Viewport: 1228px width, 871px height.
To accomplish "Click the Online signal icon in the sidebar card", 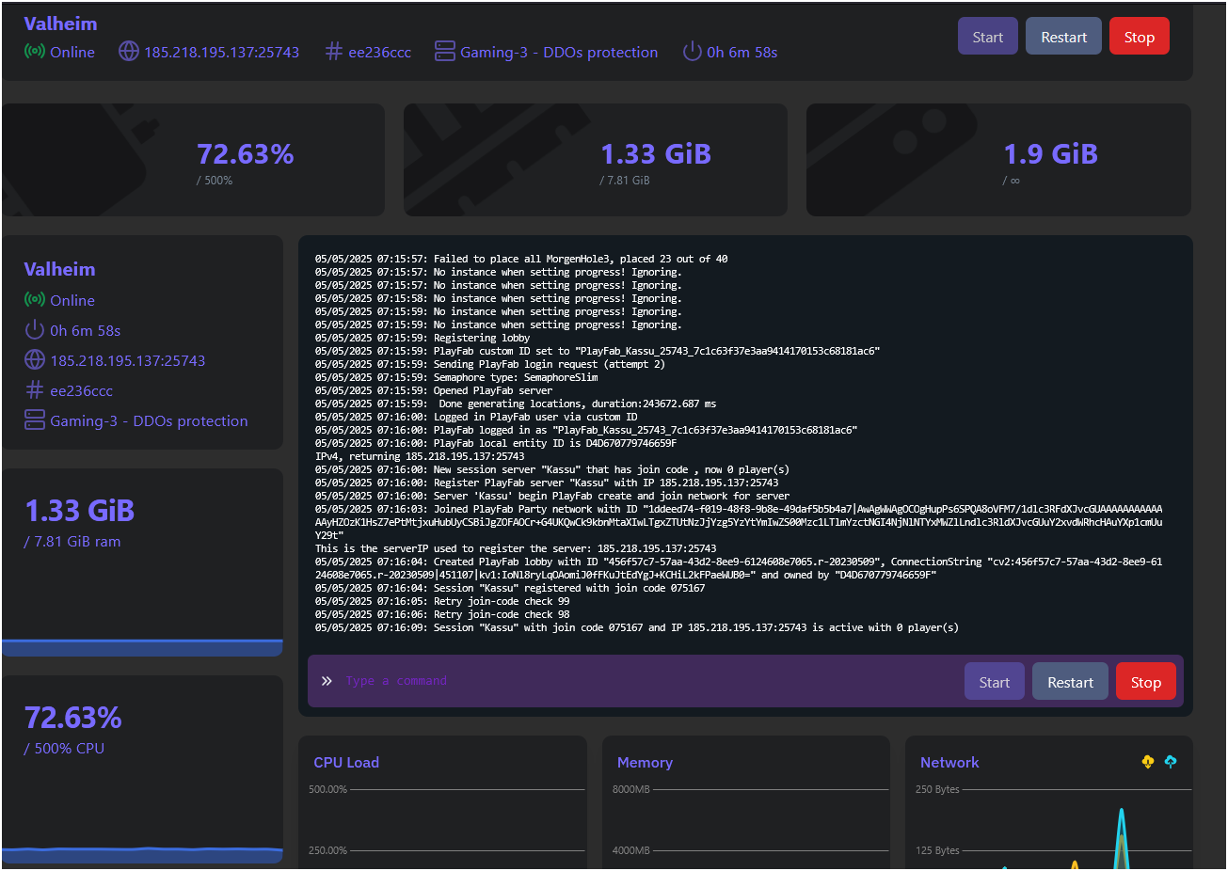I will point(35,300).
